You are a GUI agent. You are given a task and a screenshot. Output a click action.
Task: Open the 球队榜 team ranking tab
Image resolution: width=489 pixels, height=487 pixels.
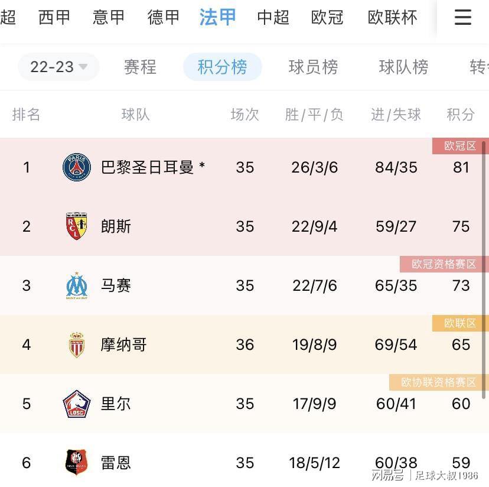click(403, 67)
